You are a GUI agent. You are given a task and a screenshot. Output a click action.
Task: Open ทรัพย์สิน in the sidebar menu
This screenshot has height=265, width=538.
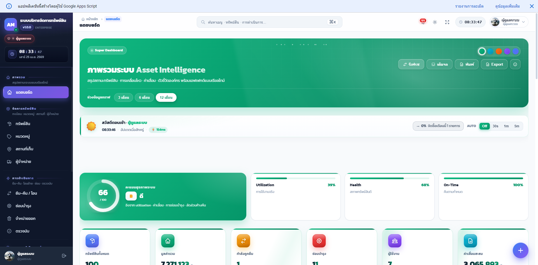tap(23, 124)
